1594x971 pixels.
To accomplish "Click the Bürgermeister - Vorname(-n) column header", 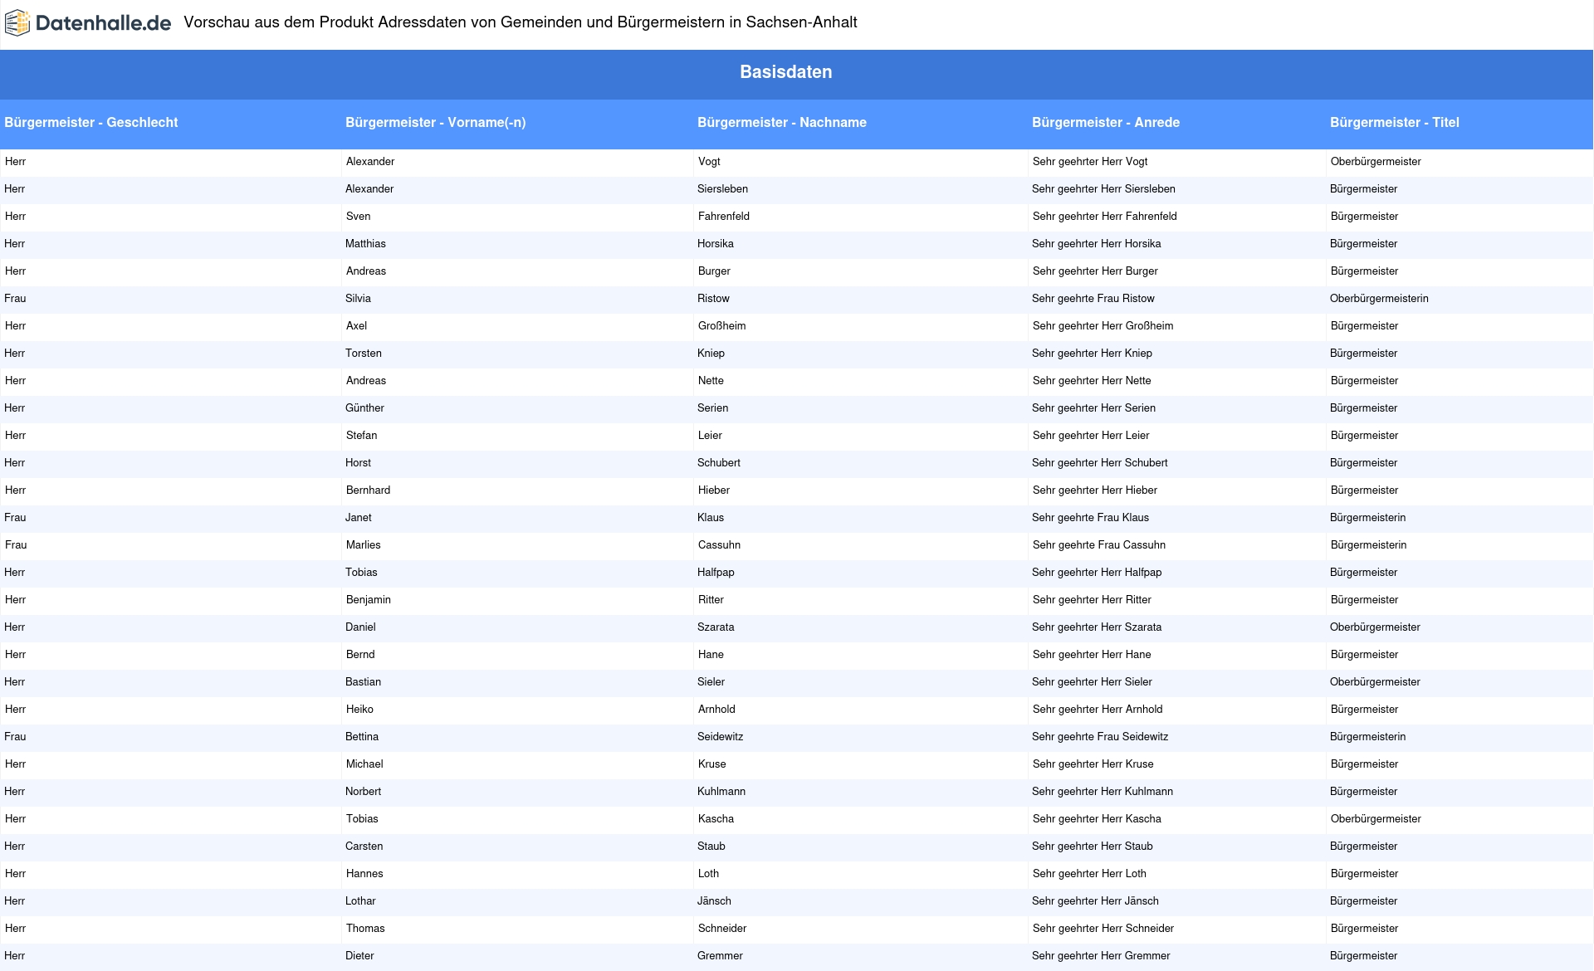I will point(435,122).
